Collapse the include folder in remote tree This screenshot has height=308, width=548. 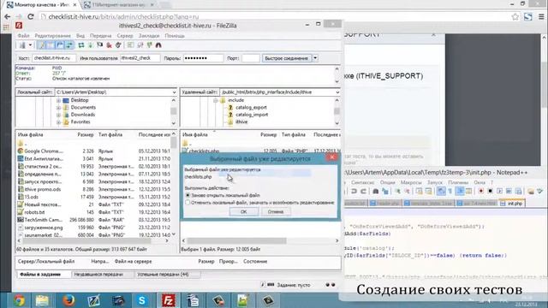[216, 100]
